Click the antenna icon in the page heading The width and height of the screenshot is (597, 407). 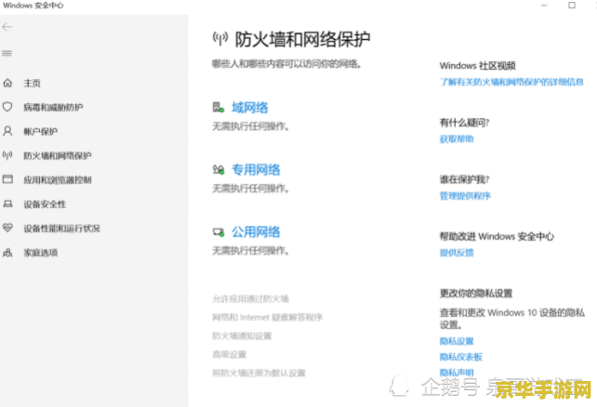point(220,39)
